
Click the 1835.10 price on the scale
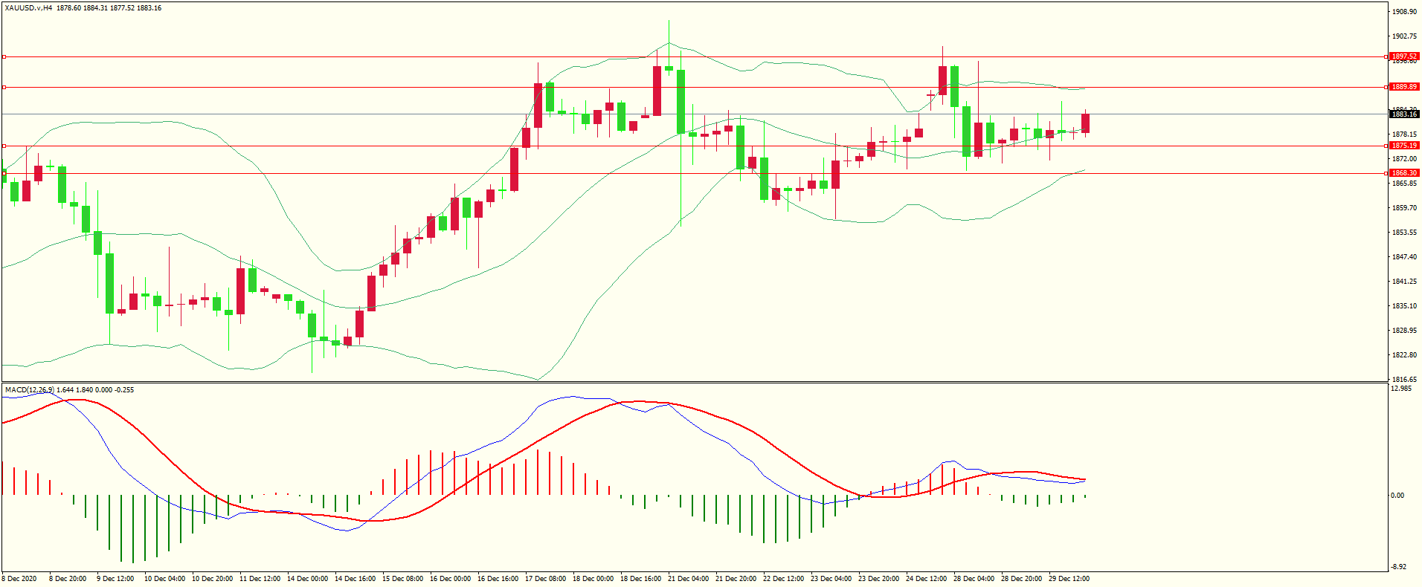click(x=1404, y=306)
